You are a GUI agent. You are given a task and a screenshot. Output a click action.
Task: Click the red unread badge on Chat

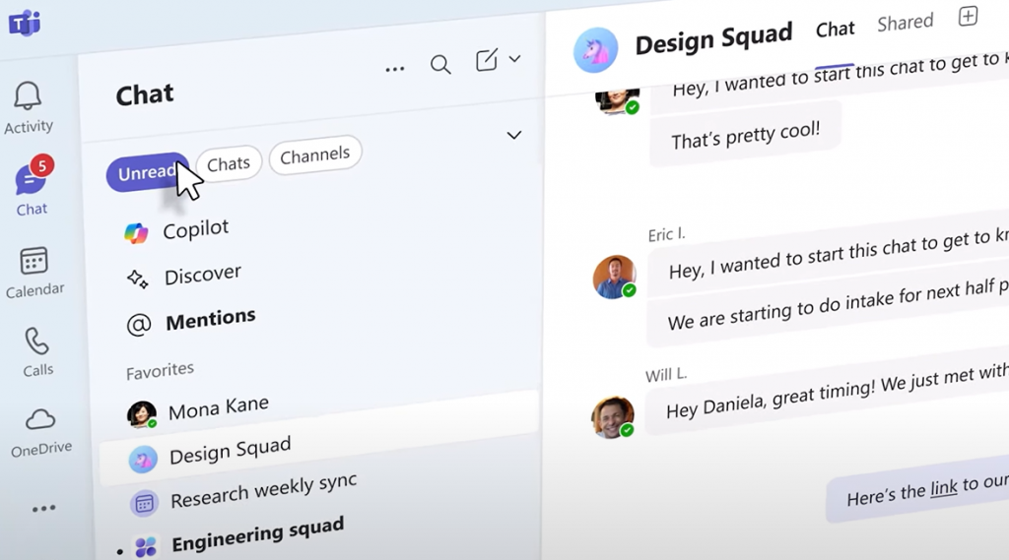click(41, 166)
